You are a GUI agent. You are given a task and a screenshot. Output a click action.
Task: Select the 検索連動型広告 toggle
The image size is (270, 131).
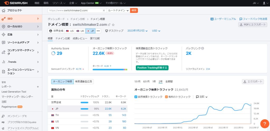pyautogui.click(x=84, y=82)
